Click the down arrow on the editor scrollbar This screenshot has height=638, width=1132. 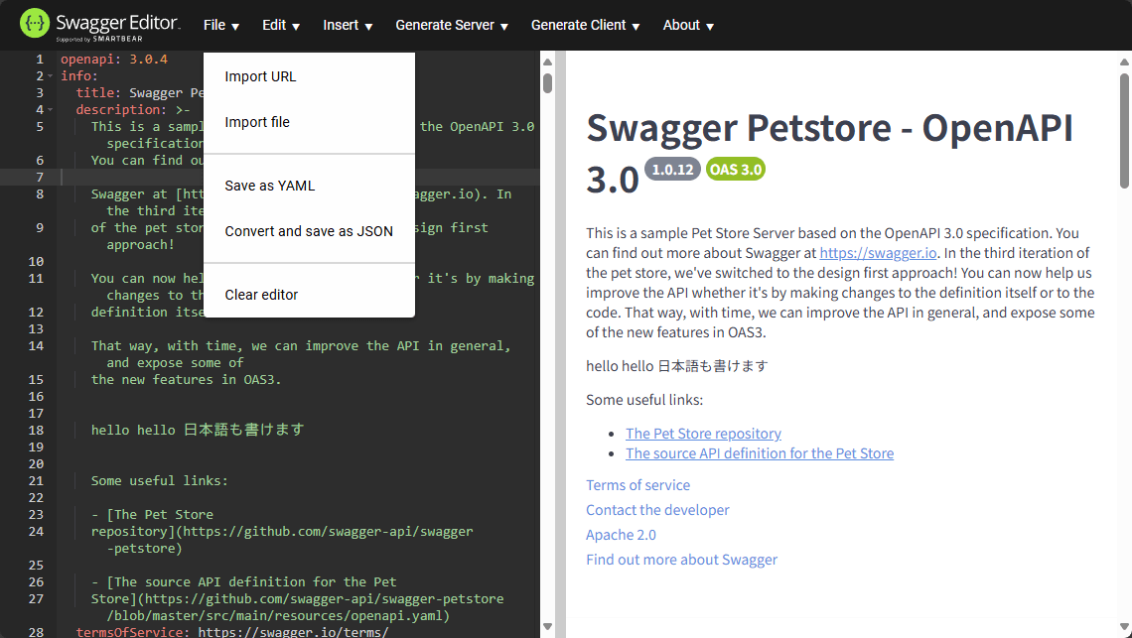547,627
